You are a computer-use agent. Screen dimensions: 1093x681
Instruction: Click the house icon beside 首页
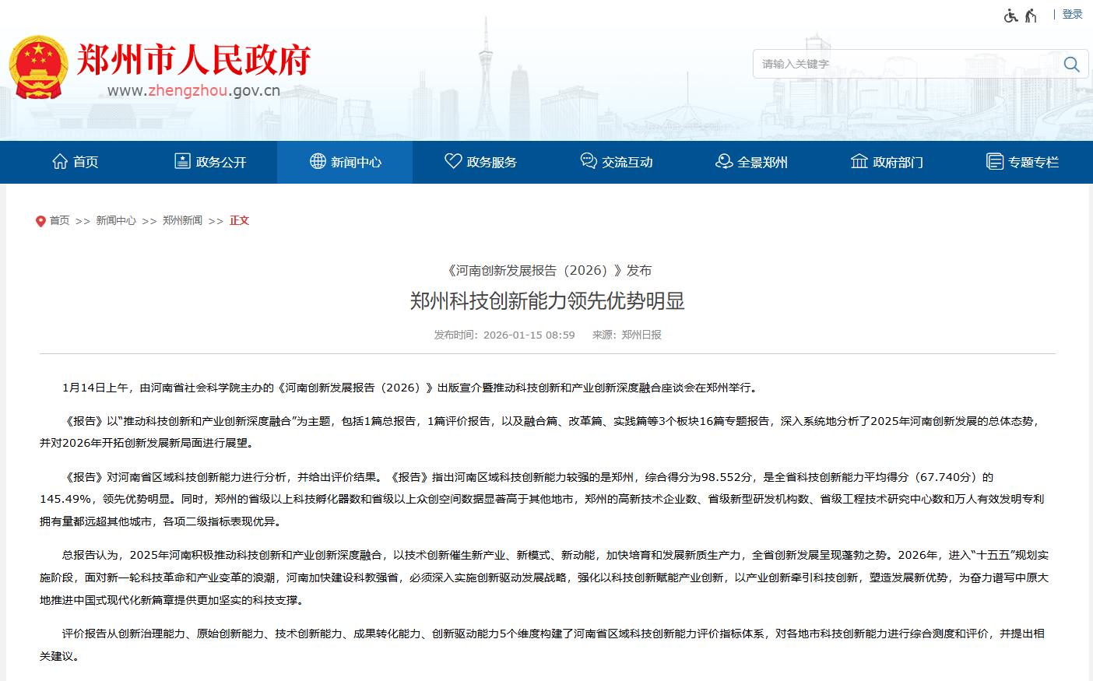[60, 161]
